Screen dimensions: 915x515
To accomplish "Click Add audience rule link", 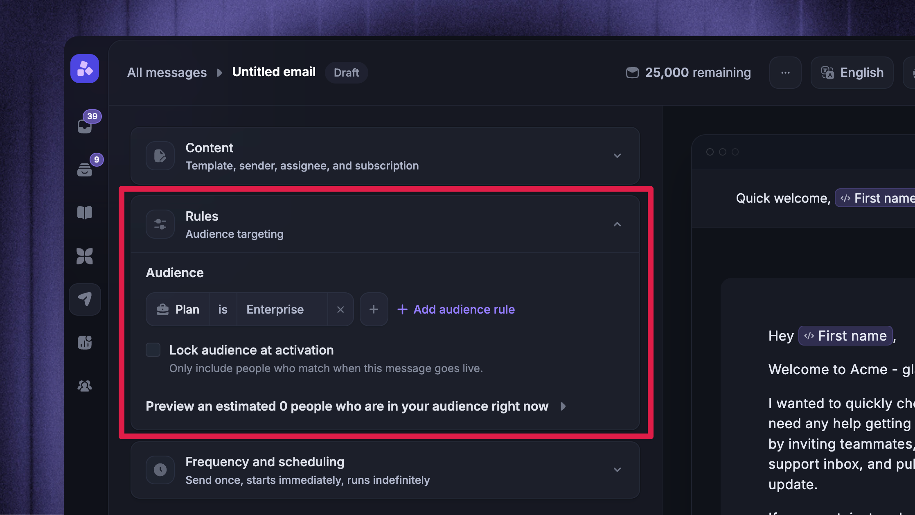I will point(456,309).
